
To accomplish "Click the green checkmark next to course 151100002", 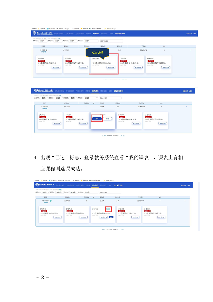I will click(x=51, y=201).
